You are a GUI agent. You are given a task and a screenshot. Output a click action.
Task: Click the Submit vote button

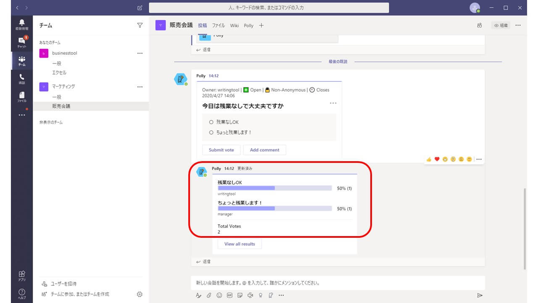[221, 150]
